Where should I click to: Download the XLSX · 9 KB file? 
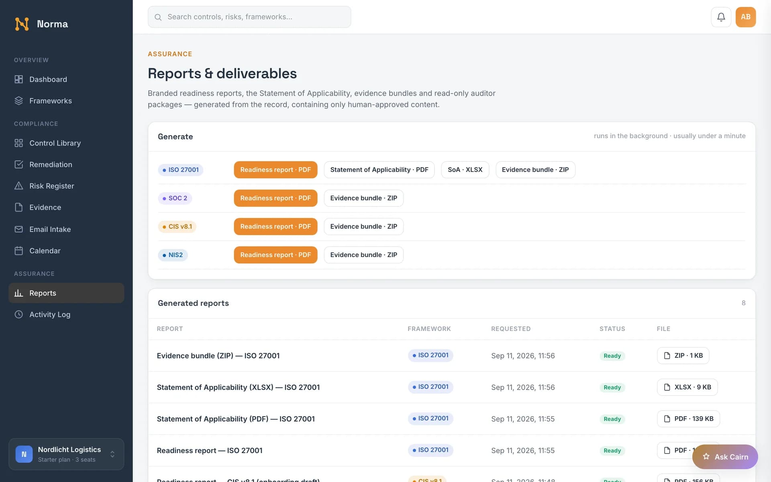687,387
